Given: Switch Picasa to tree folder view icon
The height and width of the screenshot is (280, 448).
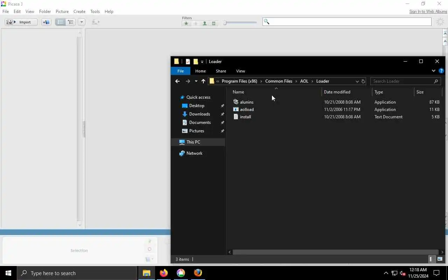Looking at the screenshot, I should 70,22.
